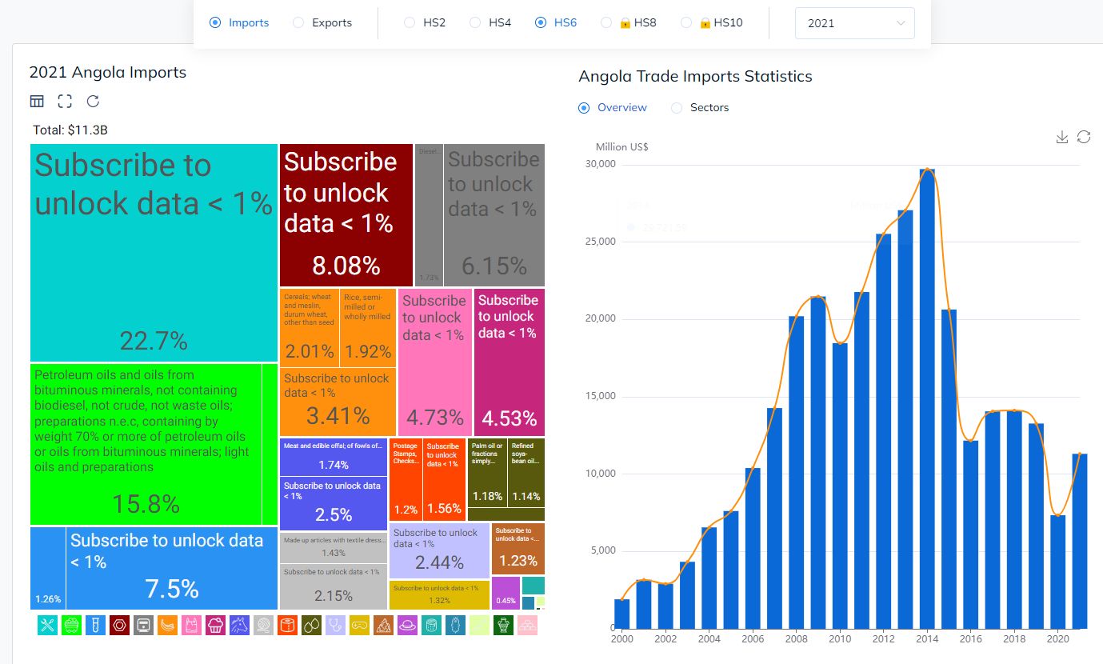The height and width of the screenshot is (664, 1103).
Task: Download the import statistics chart
Action: point(1062,137)
